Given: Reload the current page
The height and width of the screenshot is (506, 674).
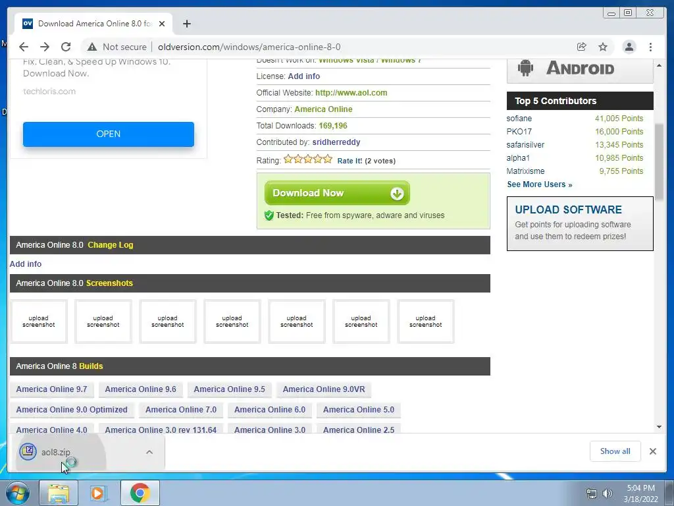Looking at the screenshot, I should [x=66, y=47].
